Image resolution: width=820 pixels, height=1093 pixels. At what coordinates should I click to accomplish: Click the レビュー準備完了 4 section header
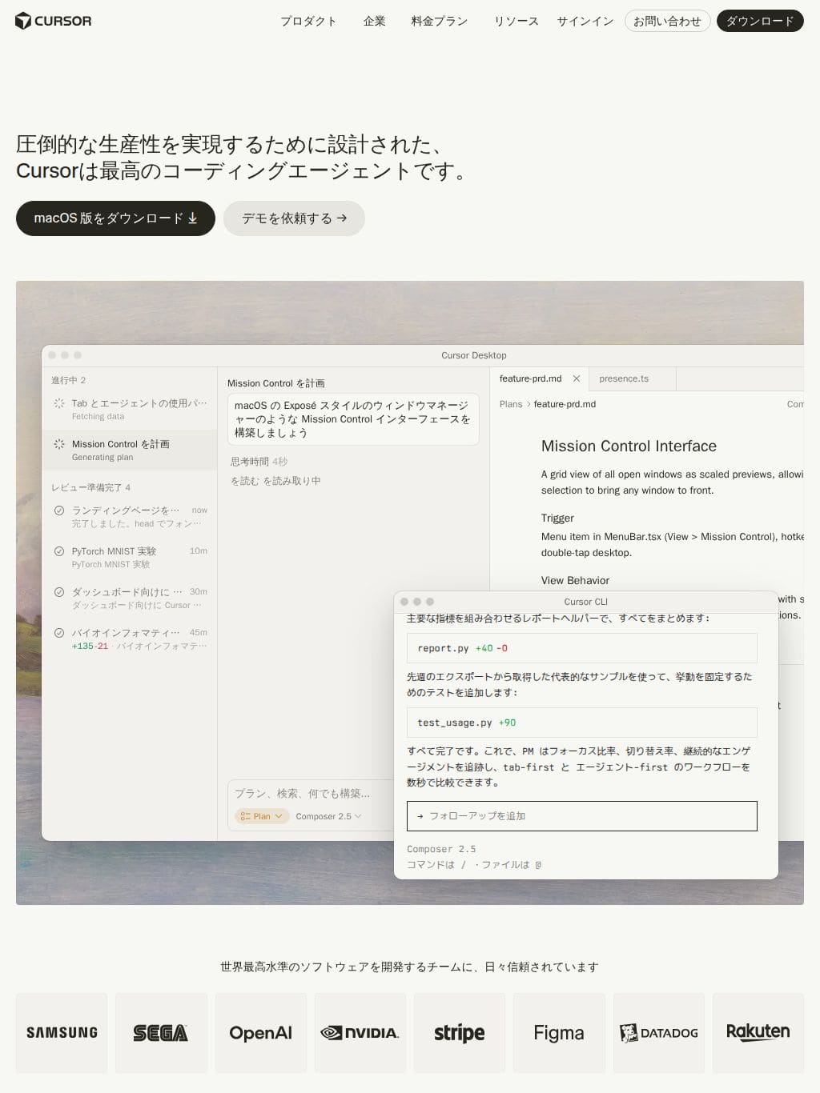(90, 487)
